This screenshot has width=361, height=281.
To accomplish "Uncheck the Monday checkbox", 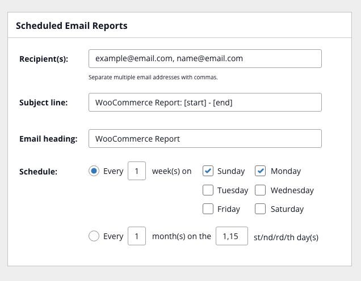I will pos(261,171).
